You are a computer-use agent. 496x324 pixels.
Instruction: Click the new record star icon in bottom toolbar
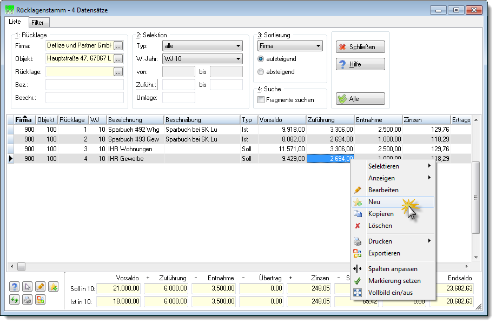click(54, 287)
